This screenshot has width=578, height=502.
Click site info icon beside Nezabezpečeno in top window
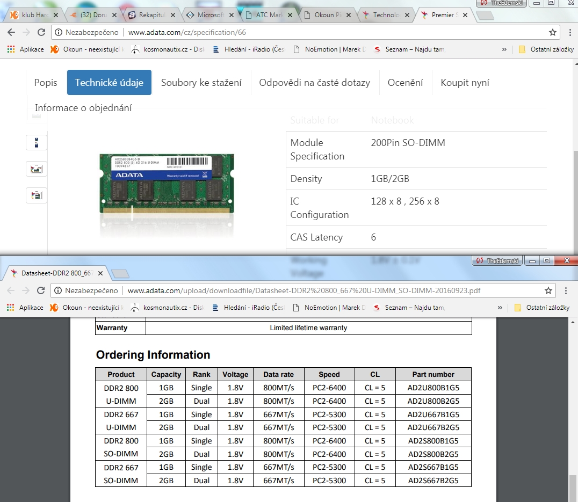click(x=58, y=32)
